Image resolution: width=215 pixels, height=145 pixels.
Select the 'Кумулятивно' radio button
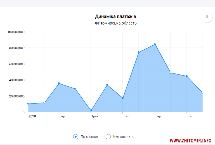(x=108, y=137)
